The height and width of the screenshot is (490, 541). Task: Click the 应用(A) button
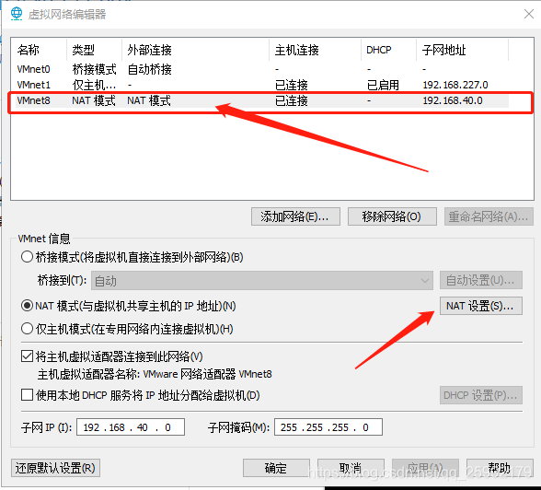coord(425,468)
